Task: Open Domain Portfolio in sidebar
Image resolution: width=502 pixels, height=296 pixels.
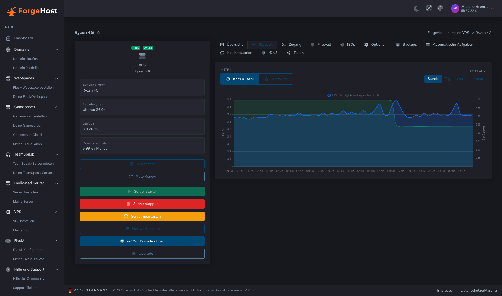Action: tap(26, 68)
